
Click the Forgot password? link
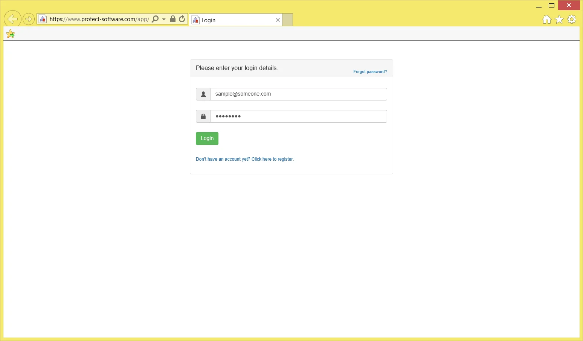pos(370,72)
